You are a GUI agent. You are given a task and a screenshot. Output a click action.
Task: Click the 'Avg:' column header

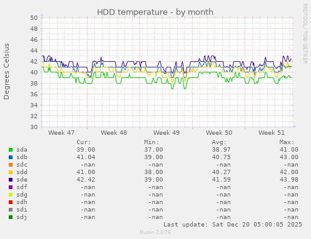pos(219,142)
